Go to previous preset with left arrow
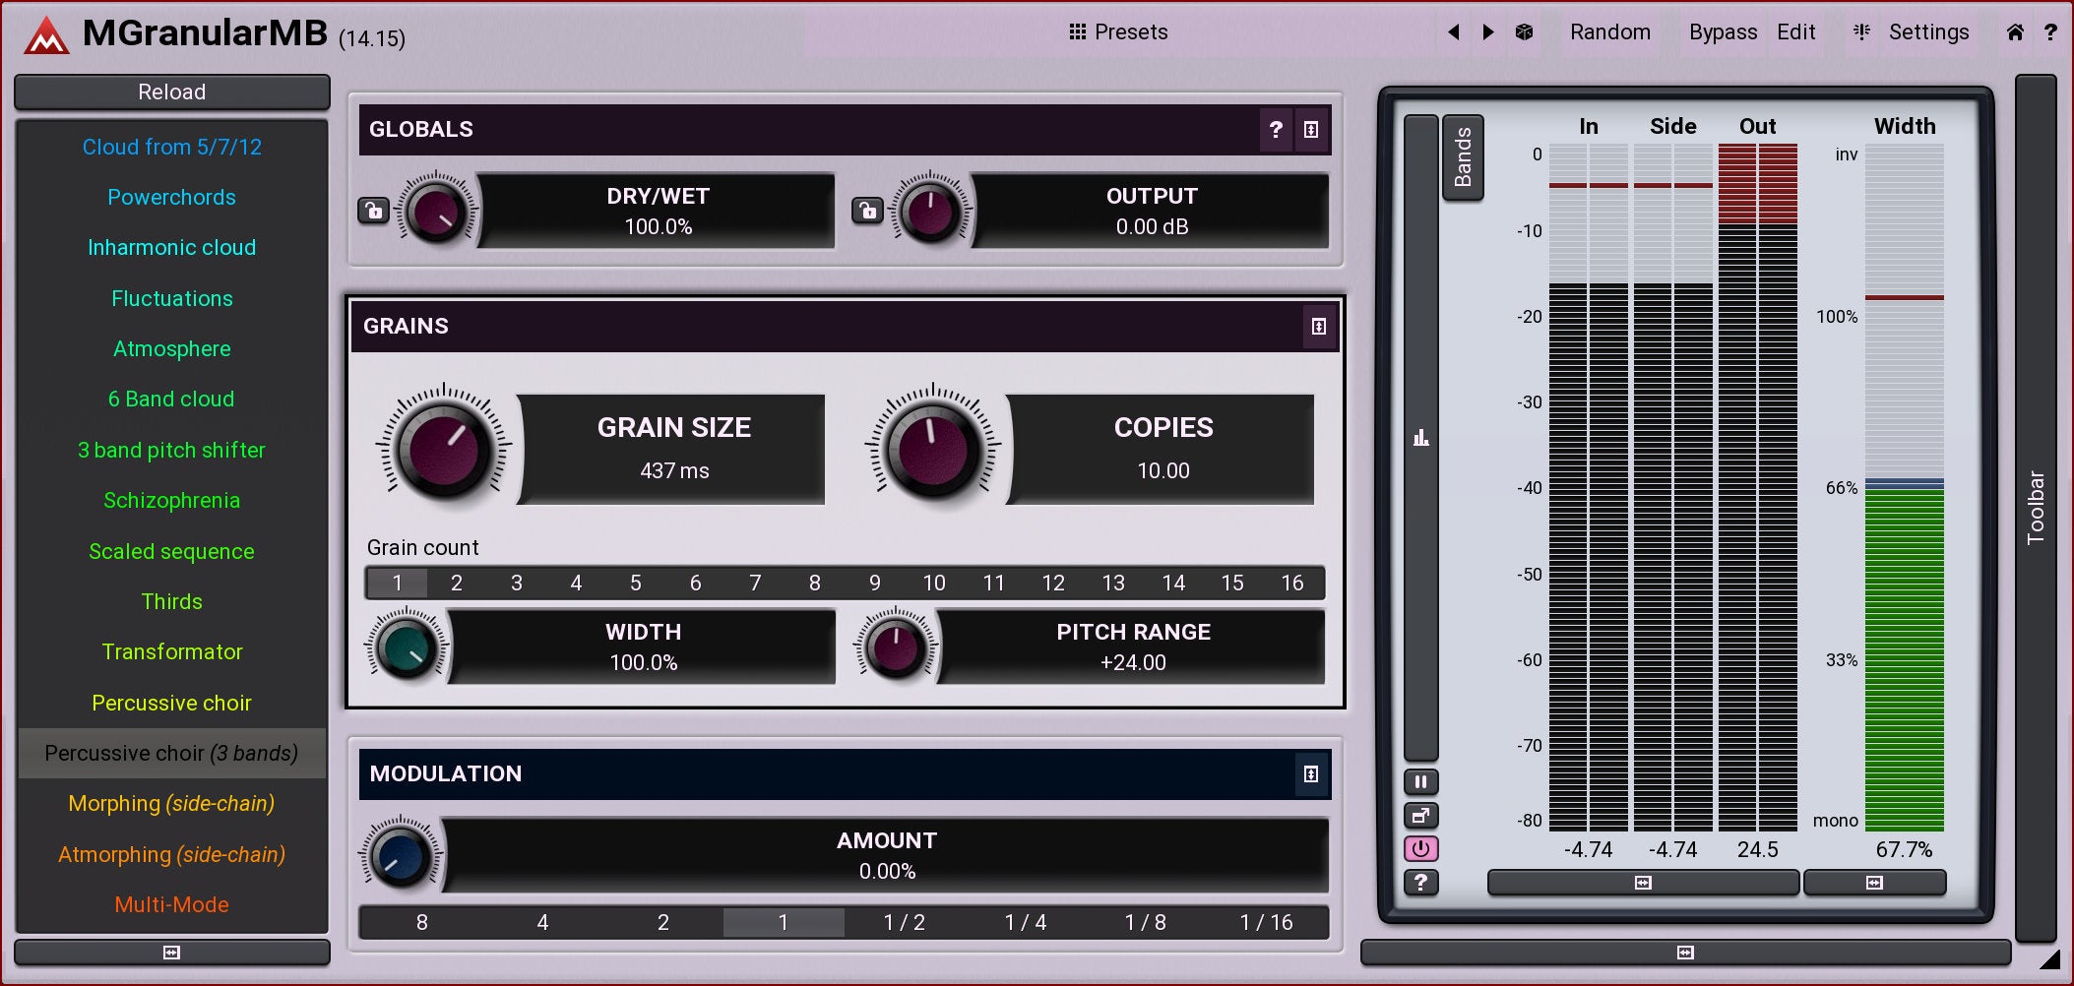 1454,32
